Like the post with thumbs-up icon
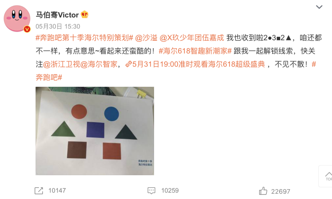This screenshot has width=332, height=199. tap(263, 191)
